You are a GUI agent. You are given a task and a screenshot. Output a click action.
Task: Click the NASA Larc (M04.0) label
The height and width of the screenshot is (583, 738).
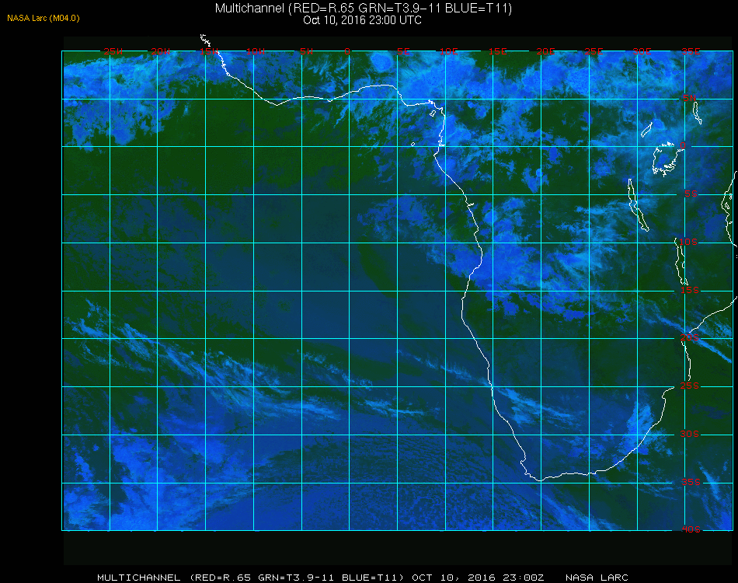pyautogui.click(x=44, y=18)
